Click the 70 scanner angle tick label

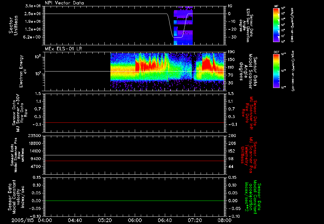[x=230, y=75]
